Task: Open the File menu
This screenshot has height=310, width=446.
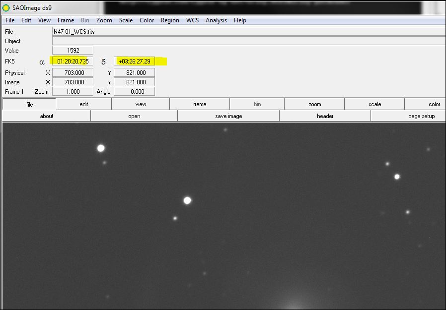Action: click(x=10, y=20)
